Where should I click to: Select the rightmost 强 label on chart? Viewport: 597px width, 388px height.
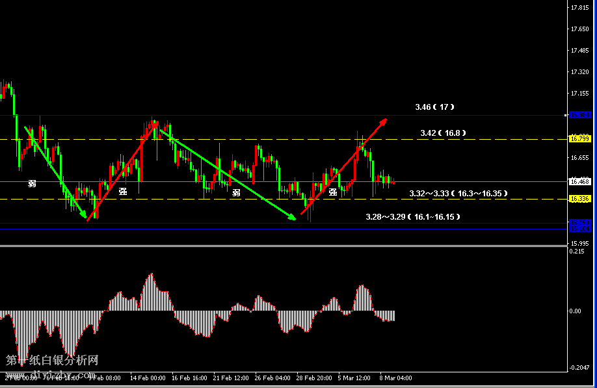coord(332,192)
